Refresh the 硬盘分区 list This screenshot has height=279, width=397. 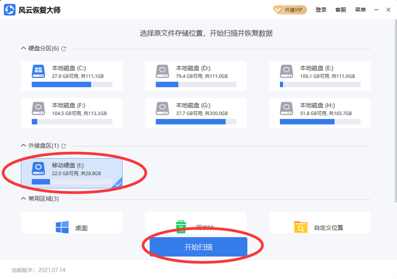click(x=64, y=49)
